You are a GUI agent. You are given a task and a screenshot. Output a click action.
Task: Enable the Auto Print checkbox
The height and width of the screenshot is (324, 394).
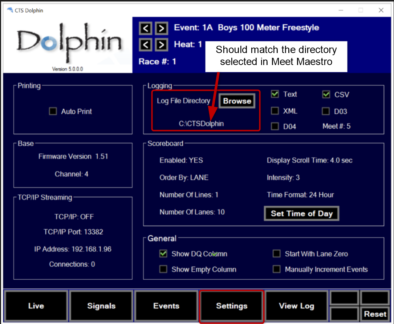click(53, 111)
